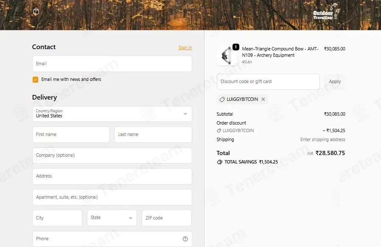Viewport: 381px width, 247px height.
Task: Click the total savings tag icon
Action: (x=219, y=162)
